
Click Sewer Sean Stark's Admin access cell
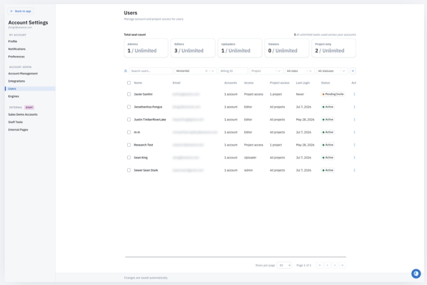coord(248,170)
